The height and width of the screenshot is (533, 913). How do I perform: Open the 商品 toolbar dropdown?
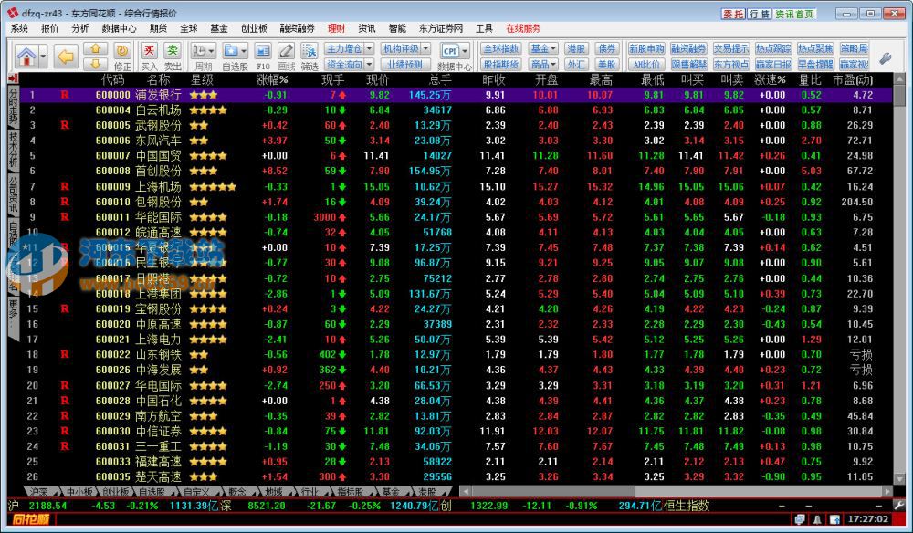tap(544, 64)
